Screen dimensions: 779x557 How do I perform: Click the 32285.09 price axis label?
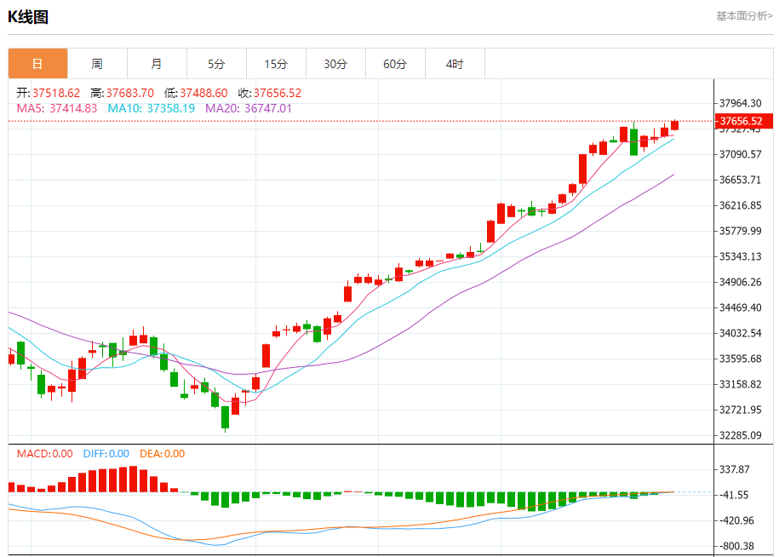740,436
